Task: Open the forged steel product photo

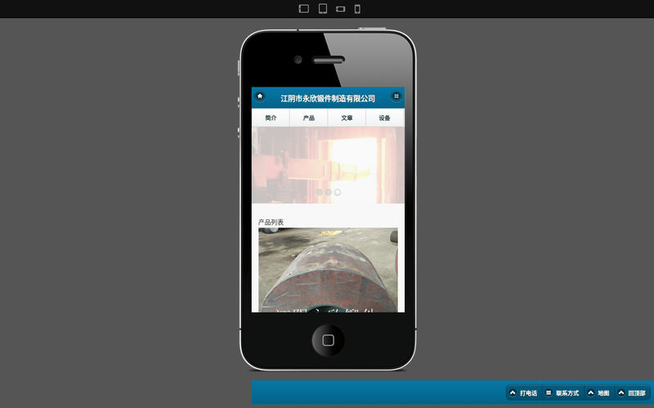Action: pos(328,270)
